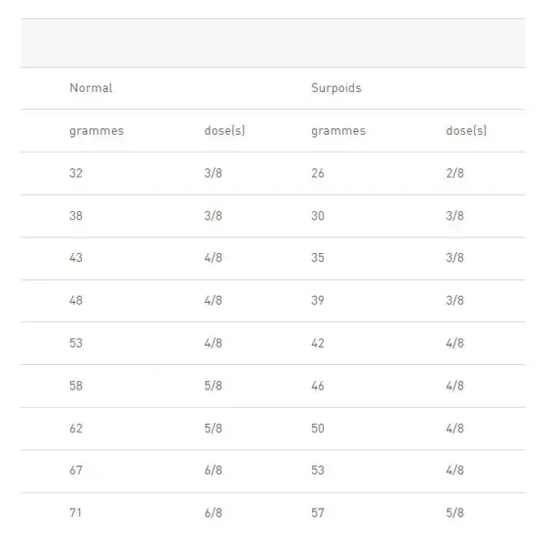Select the dose(s) subheader under Normal

[225, 130]
